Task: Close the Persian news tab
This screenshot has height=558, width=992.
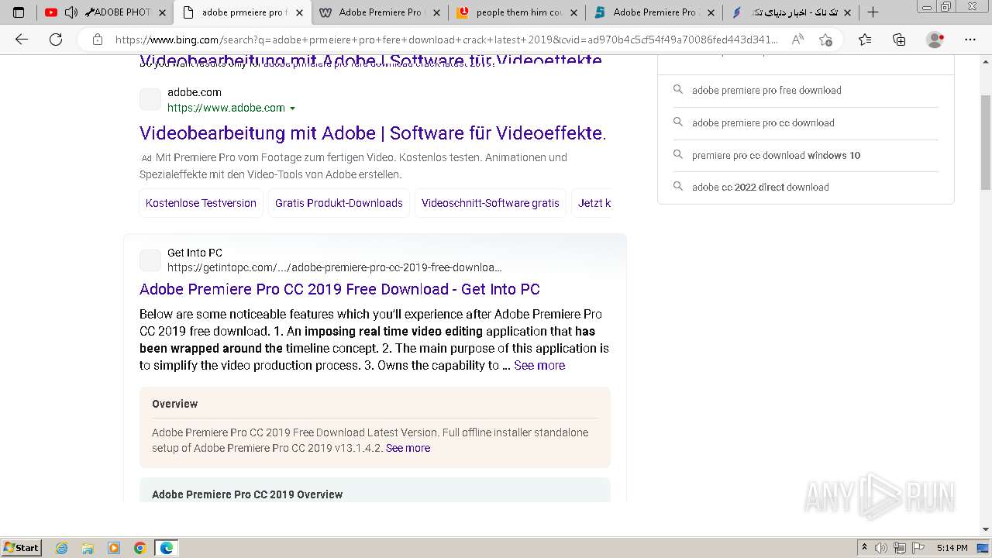Action: coord(847,12)
